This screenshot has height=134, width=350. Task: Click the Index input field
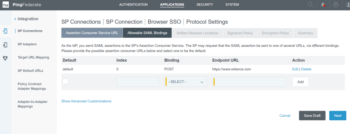click(138, 82)
